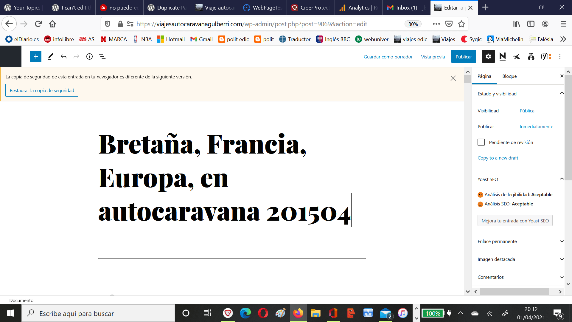Viewport: 572px width, 322px height.
Task: Open Gmail bookmark
Action: (201, 39)
